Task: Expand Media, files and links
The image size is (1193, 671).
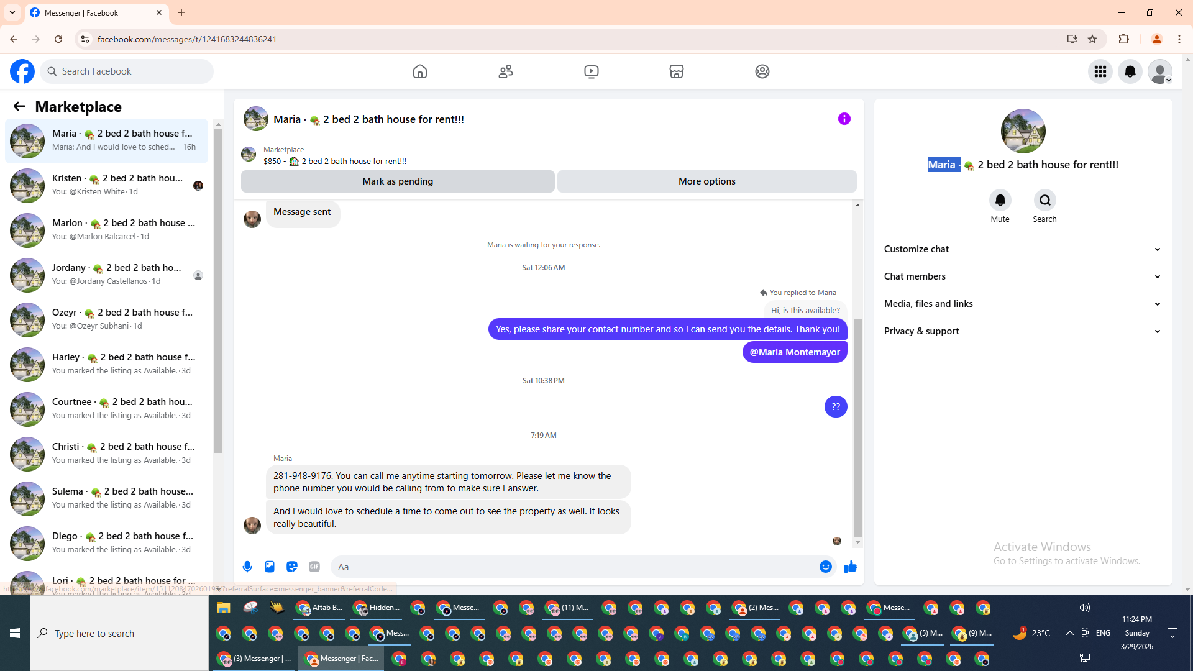Action: tap(1023, 304)
